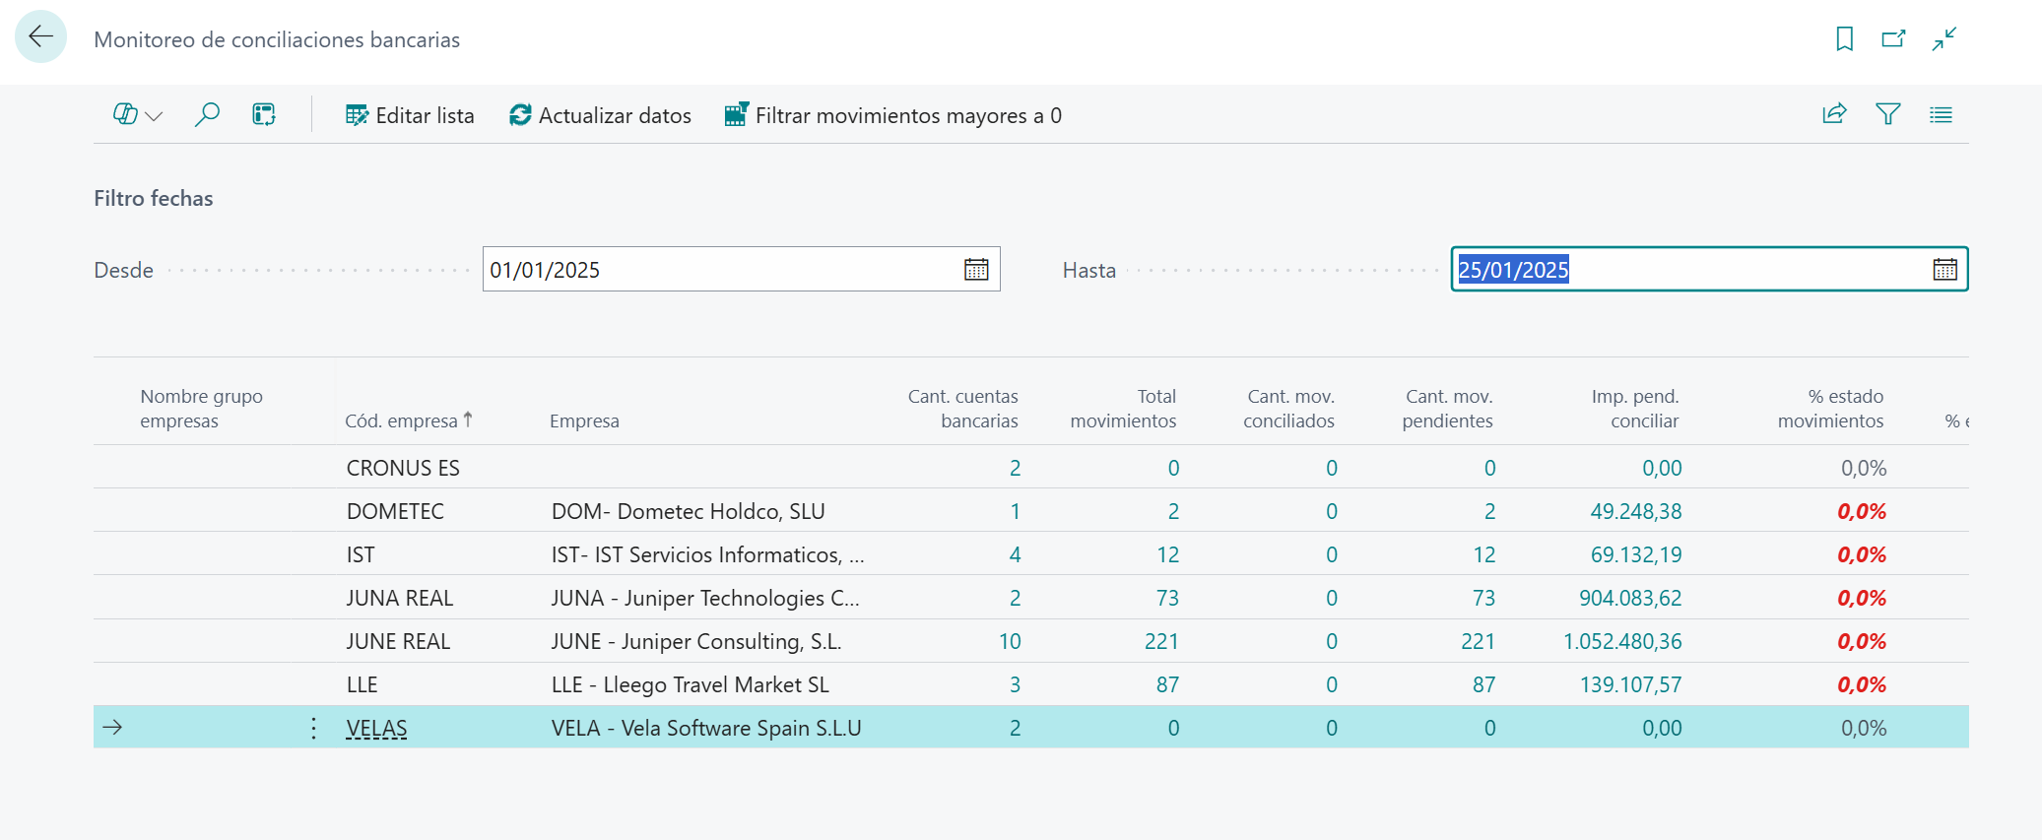Image resolution: width=2042 pixels, height=840 pixels.
Task: Open the 904.083,62 pending amount link
Action: coord(1630,598)
